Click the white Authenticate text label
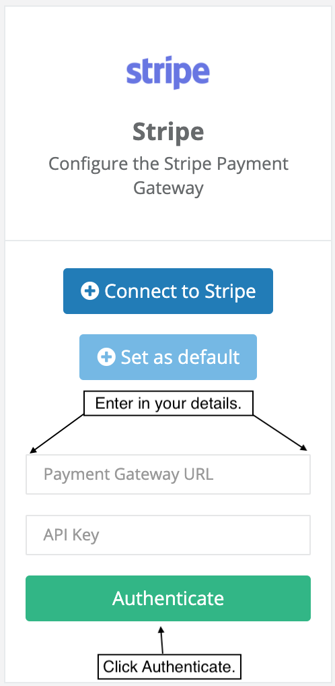Screen dimensions: 335x686 (x=168, y=598)
